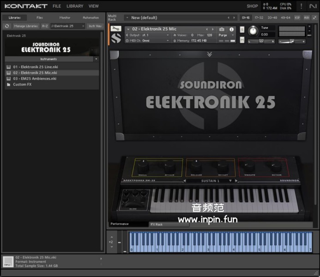Open the Multi Rack preset dropdown
Screen dimensions: 320x277
[127, 18]
